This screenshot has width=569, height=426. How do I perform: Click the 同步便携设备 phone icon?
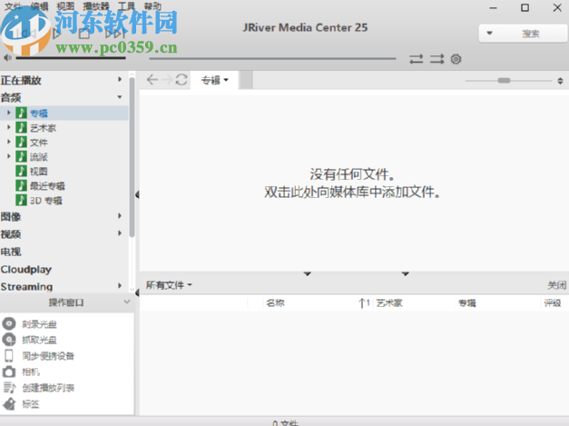[x=9, y=355]
